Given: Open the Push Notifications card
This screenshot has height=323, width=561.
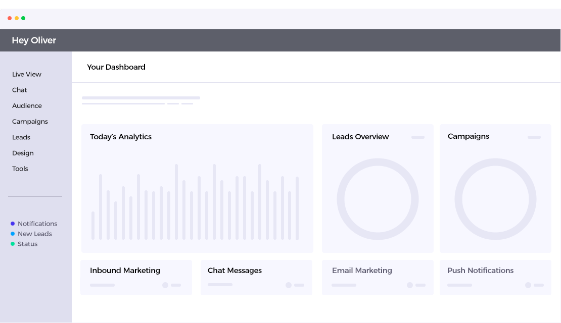Looking at the screenshot, I should (x=495, y=278).
